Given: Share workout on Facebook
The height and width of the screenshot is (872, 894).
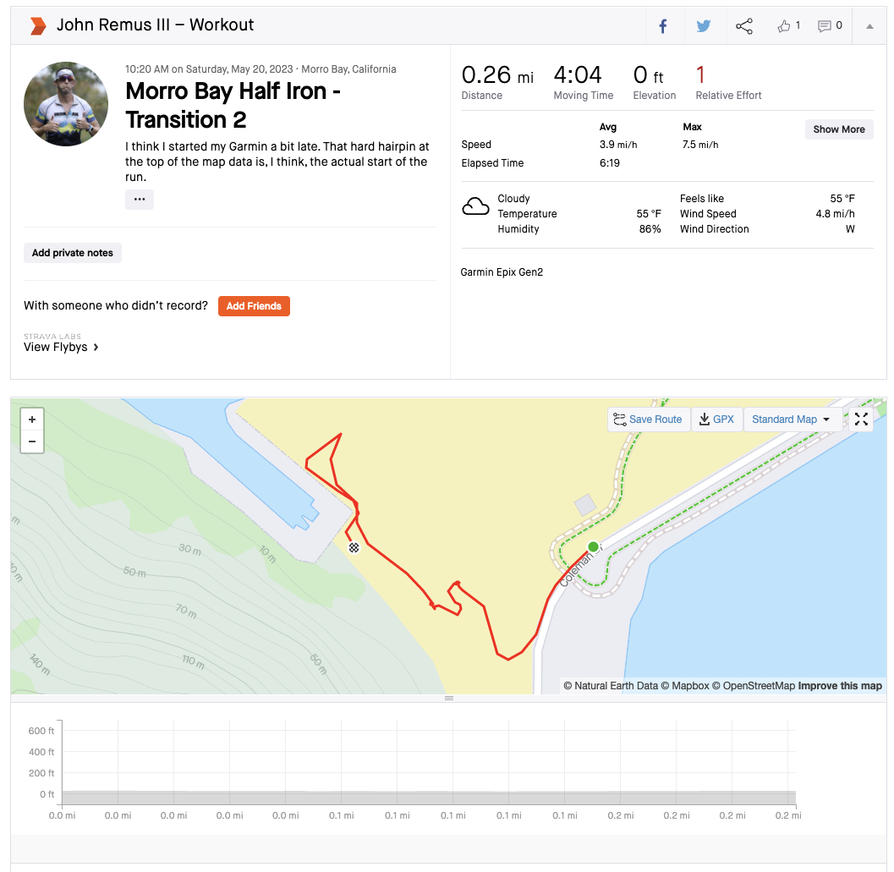Looking at the screenshot, I should 663,26.
